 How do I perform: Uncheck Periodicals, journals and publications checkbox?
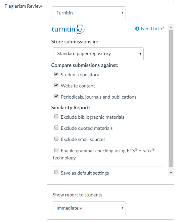(x=56, y=96)
